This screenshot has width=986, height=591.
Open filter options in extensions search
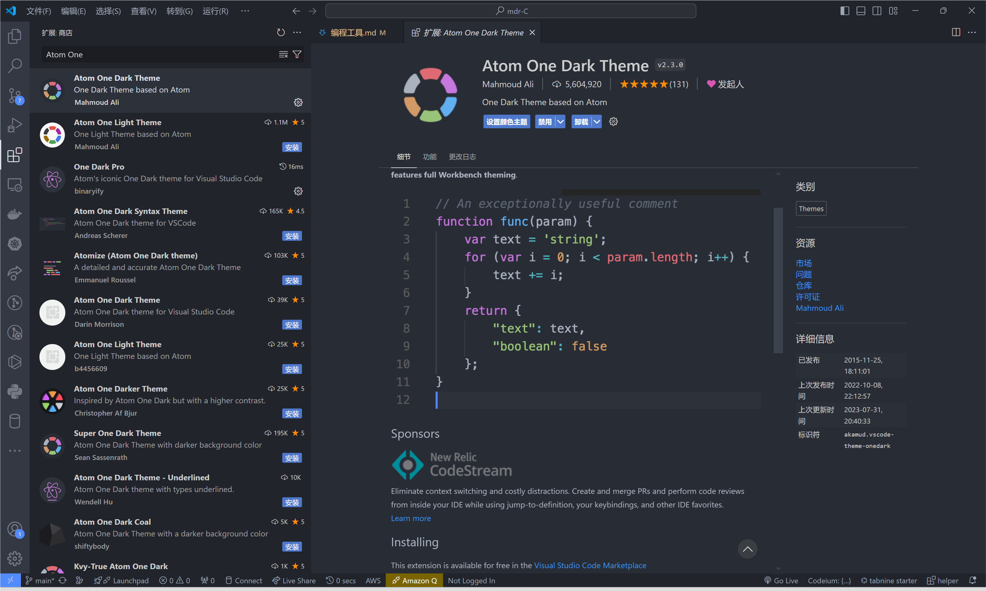[x=297, y=54]
